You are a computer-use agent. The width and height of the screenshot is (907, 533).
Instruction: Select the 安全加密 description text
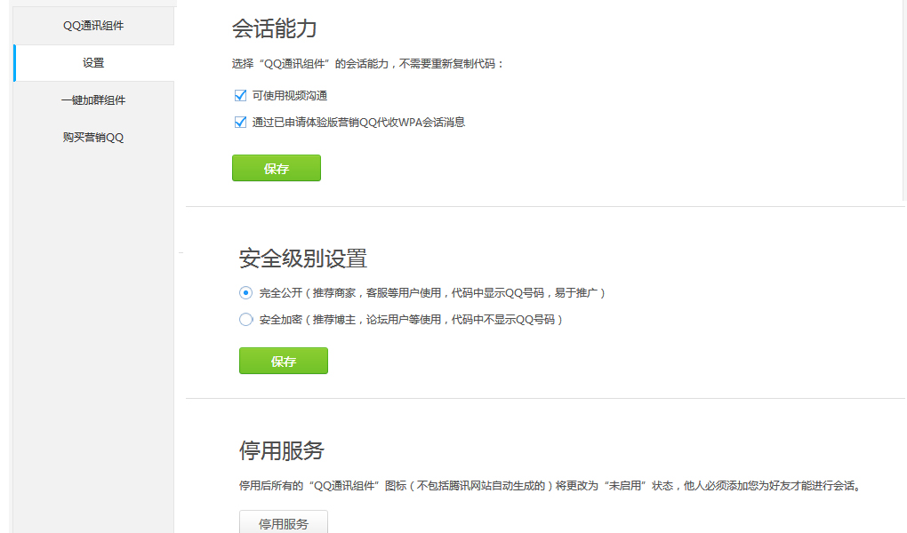tap(409, 319)
